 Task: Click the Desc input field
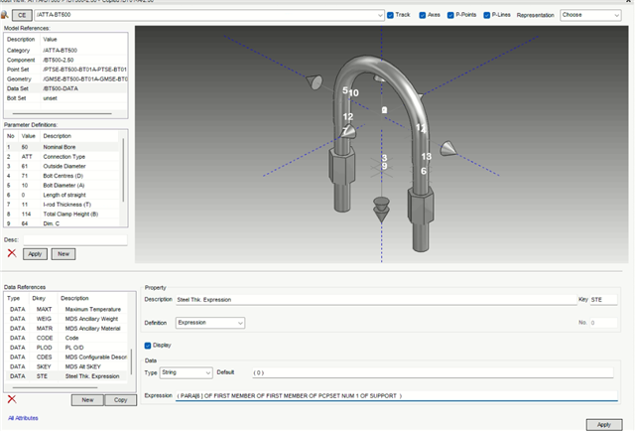(75, 240)
